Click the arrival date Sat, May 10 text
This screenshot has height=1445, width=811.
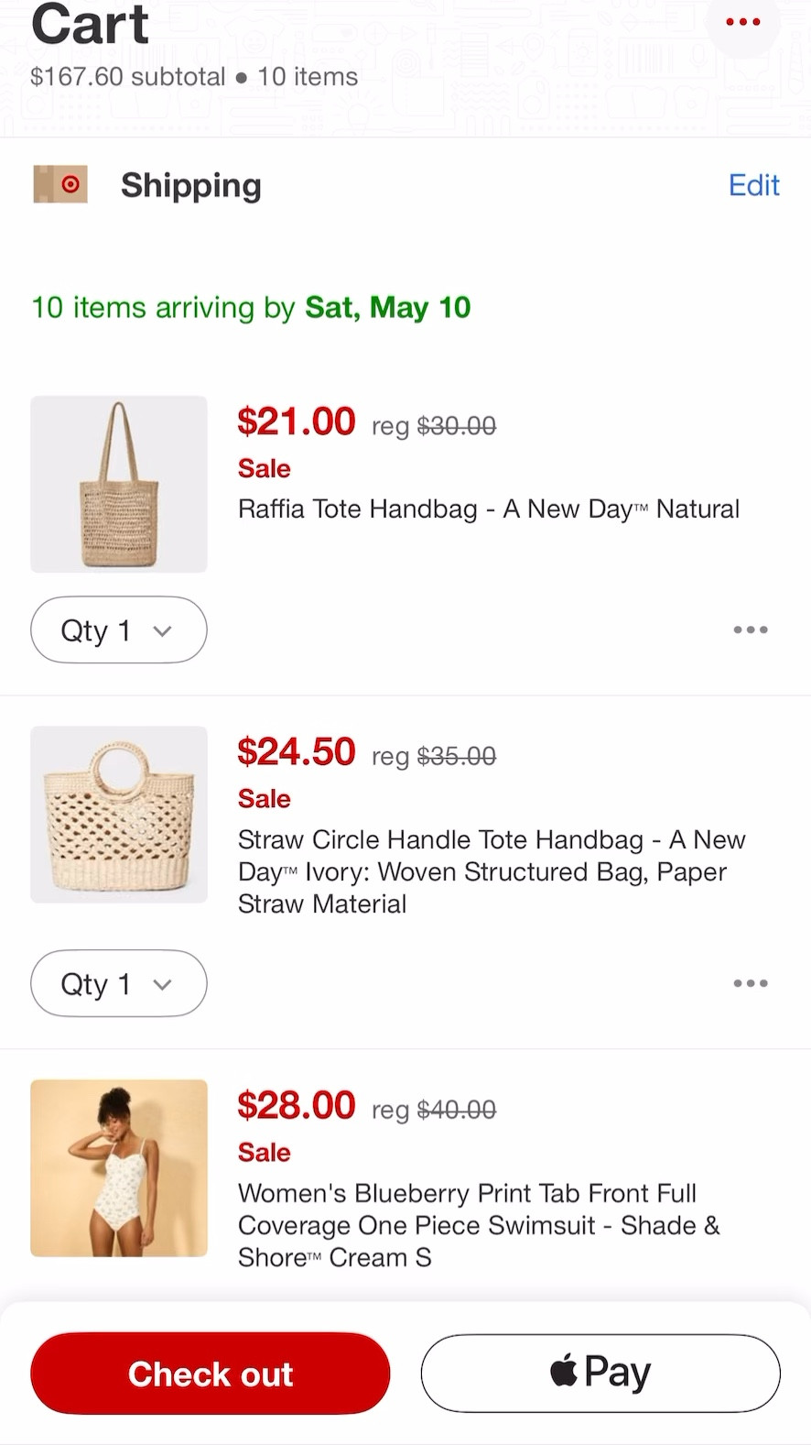click(387, 307)
